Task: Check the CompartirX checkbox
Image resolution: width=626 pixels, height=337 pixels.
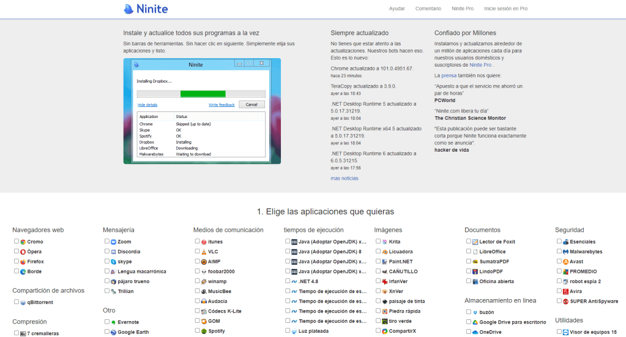Action: [x=378, y=331]
